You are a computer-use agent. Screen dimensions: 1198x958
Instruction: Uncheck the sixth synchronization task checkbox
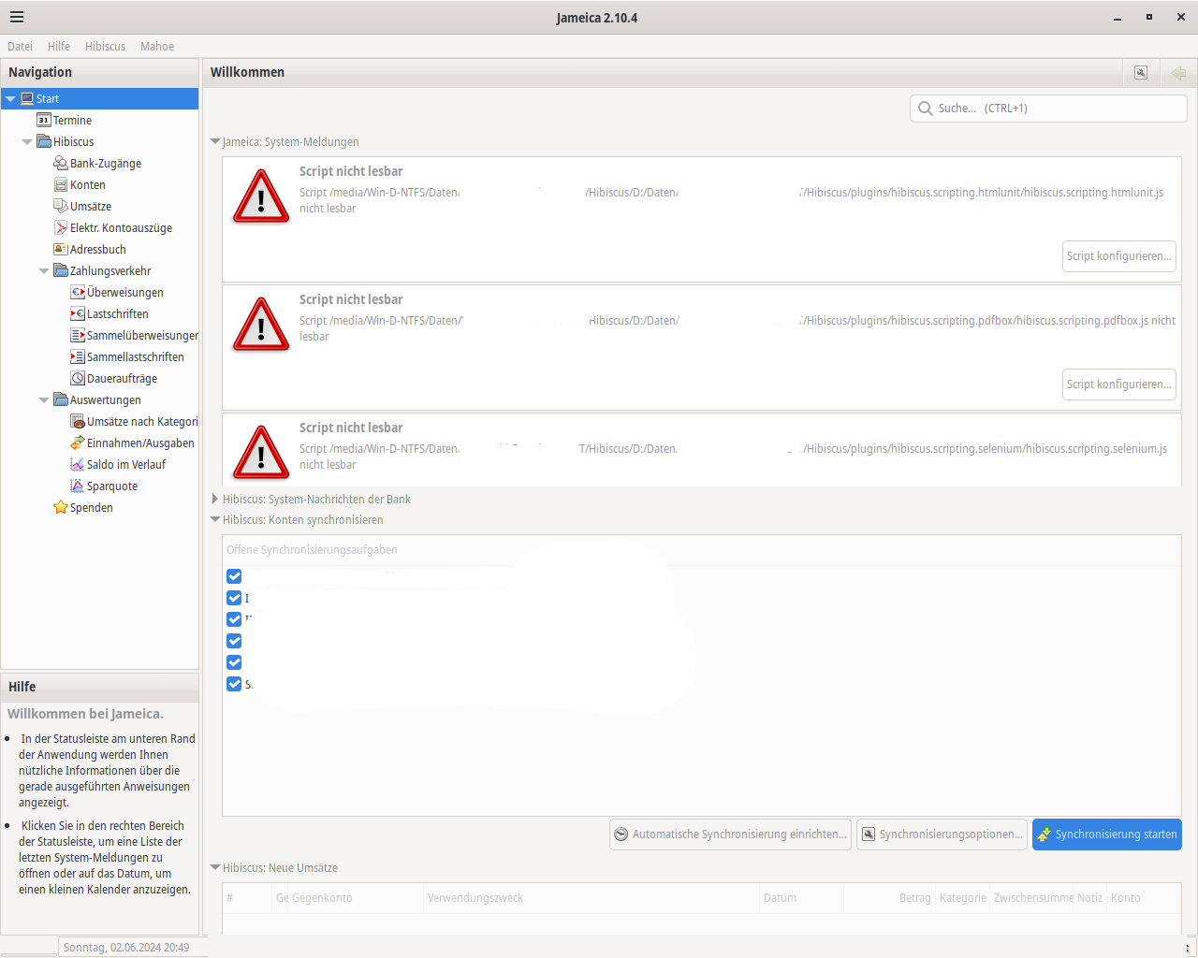tap(234, 684)
